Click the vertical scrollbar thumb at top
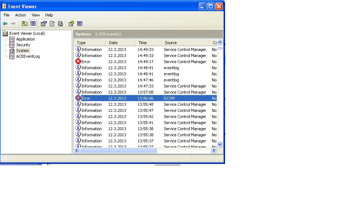 [220, 48]
